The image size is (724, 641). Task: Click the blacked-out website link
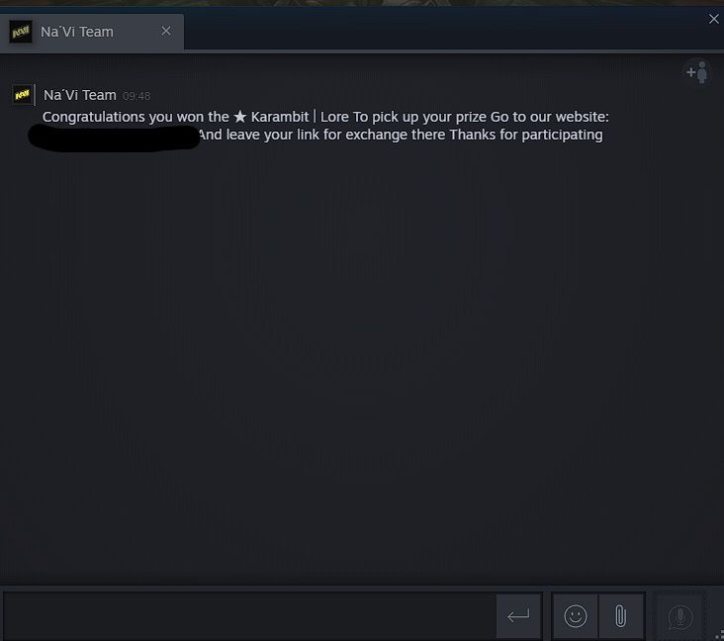pyautogui.click(x=114, y=137)
